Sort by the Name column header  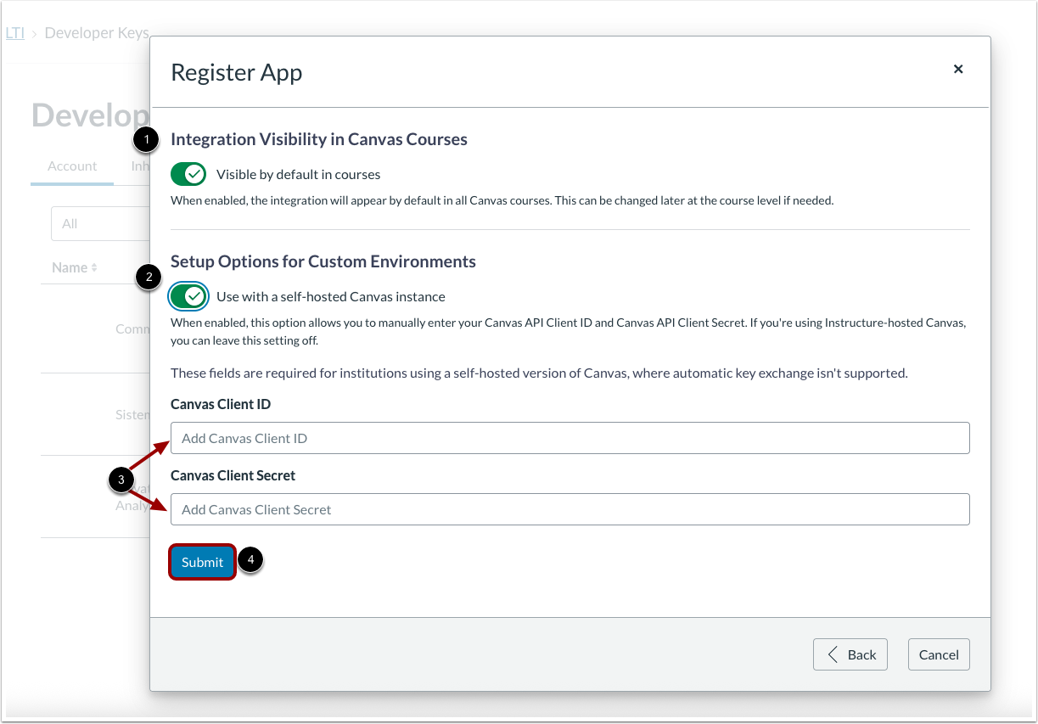pyautogui.click(x=75, y=267)
